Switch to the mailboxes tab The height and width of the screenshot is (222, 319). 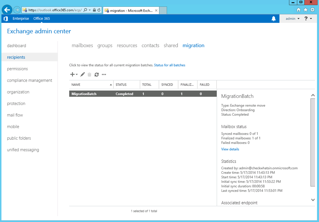pyautogui.click(x=82, y=45)
